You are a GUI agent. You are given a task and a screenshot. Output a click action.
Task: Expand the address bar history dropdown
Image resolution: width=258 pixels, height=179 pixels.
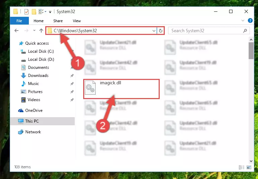[x=154, y=31]
